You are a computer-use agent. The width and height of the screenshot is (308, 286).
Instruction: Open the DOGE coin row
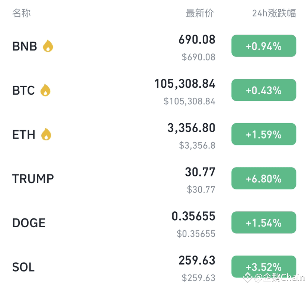coord(154,222)
